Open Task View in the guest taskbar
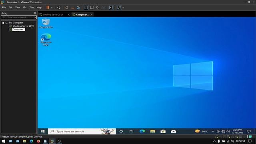The image size is (256, 144). tap(132, 132)
